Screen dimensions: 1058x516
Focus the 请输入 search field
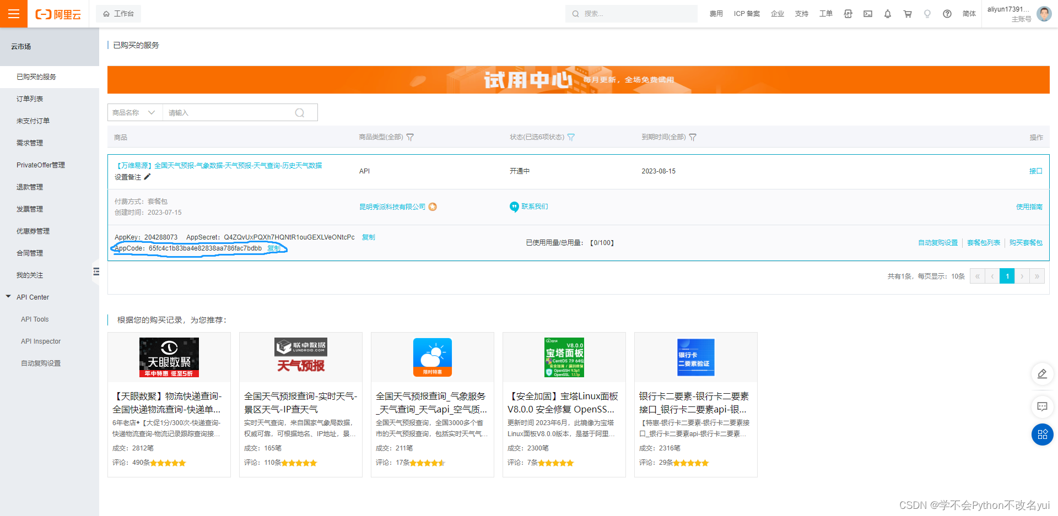[x=229, y=112]
